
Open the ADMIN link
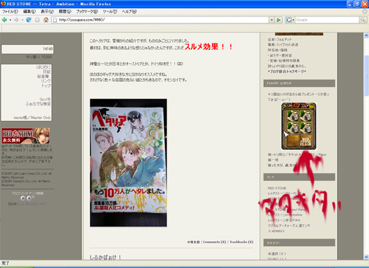[x=276, y=231]
